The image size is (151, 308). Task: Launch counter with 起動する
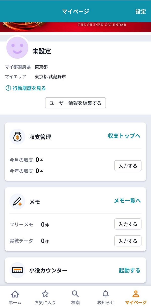click(x=130, y=271)
